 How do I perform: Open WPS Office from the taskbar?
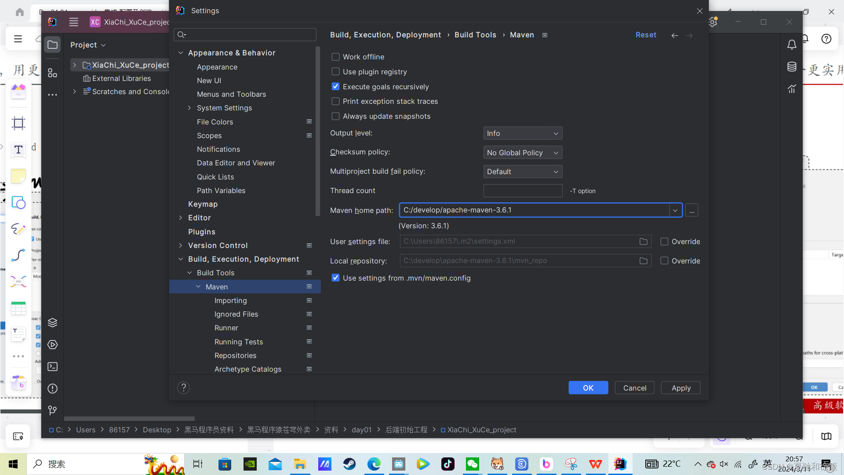596,464
